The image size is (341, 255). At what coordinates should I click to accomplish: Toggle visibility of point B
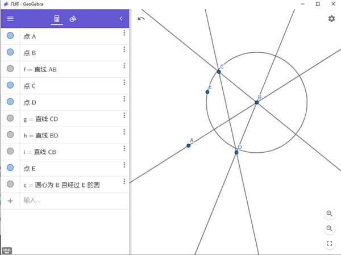[10, 52]
